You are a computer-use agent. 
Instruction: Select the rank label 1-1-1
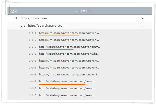[33, 33]
